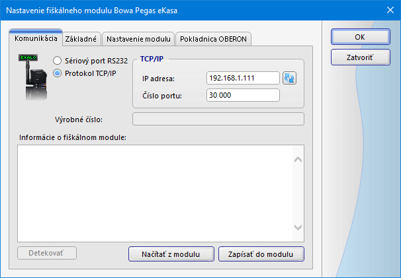Click the Výrobné číslo field
401x278 pixels.
click(218, 119)
